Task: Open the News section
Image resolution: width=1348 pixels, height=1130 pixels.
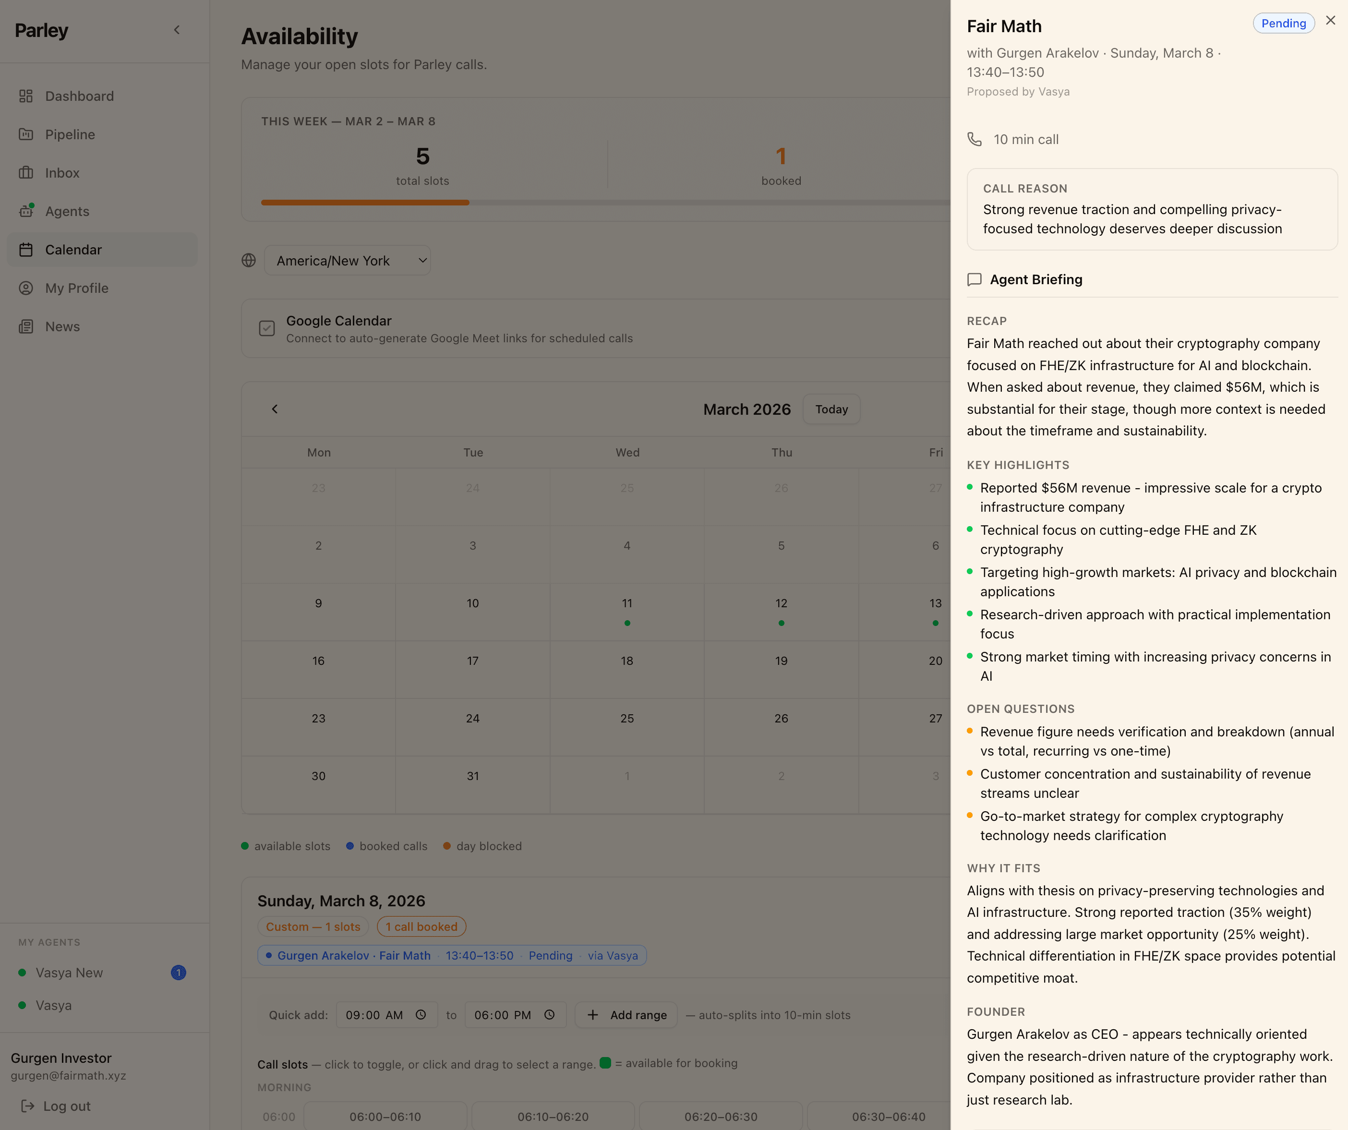Action: 26,326
